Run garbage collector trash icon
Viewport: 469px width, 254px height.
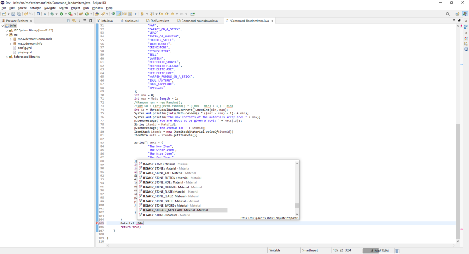click(x=397, y=251)
